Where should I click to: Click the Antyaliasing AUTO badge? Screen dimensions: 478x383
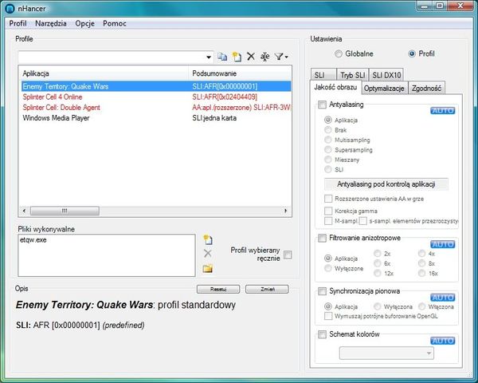pyautogui.click(x=443, y=111)
